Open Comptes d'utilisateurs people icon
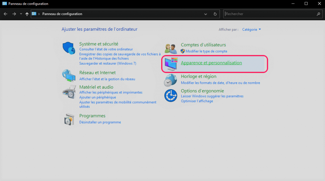Image resolution: width=325 pixels, height=181 pixels. tap(171, 49)
